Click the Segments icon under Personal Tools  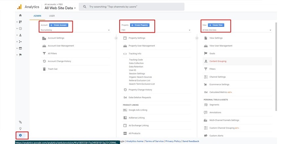click(x=206, y=105)
